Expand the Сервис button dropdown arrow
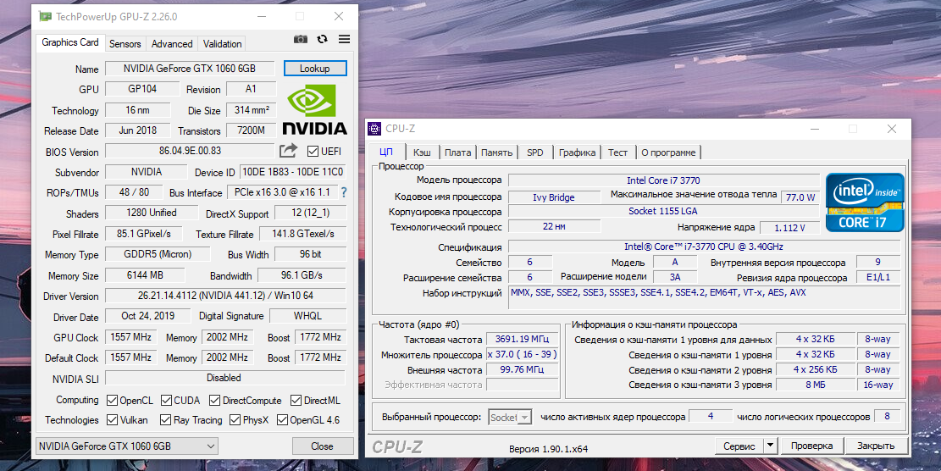The width and height of the screenshot is (941, 471). coord(770,446)
